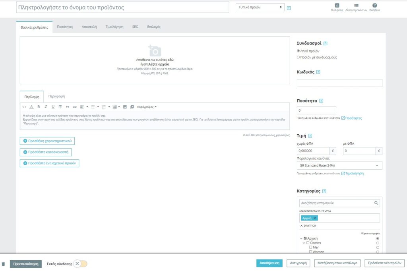Insert image via editor toolbar icon

[125, 107]
